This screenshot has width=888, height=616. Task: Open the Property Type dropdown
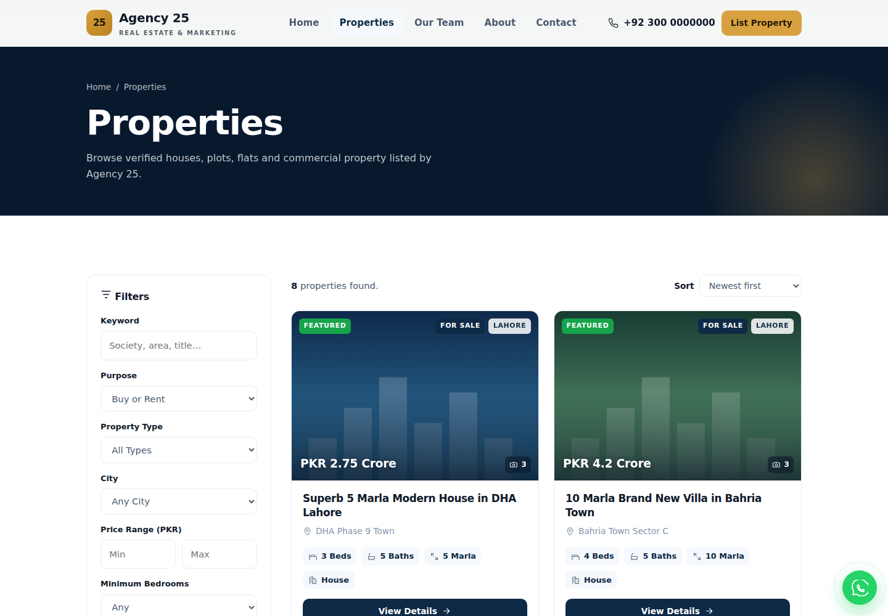179,450
